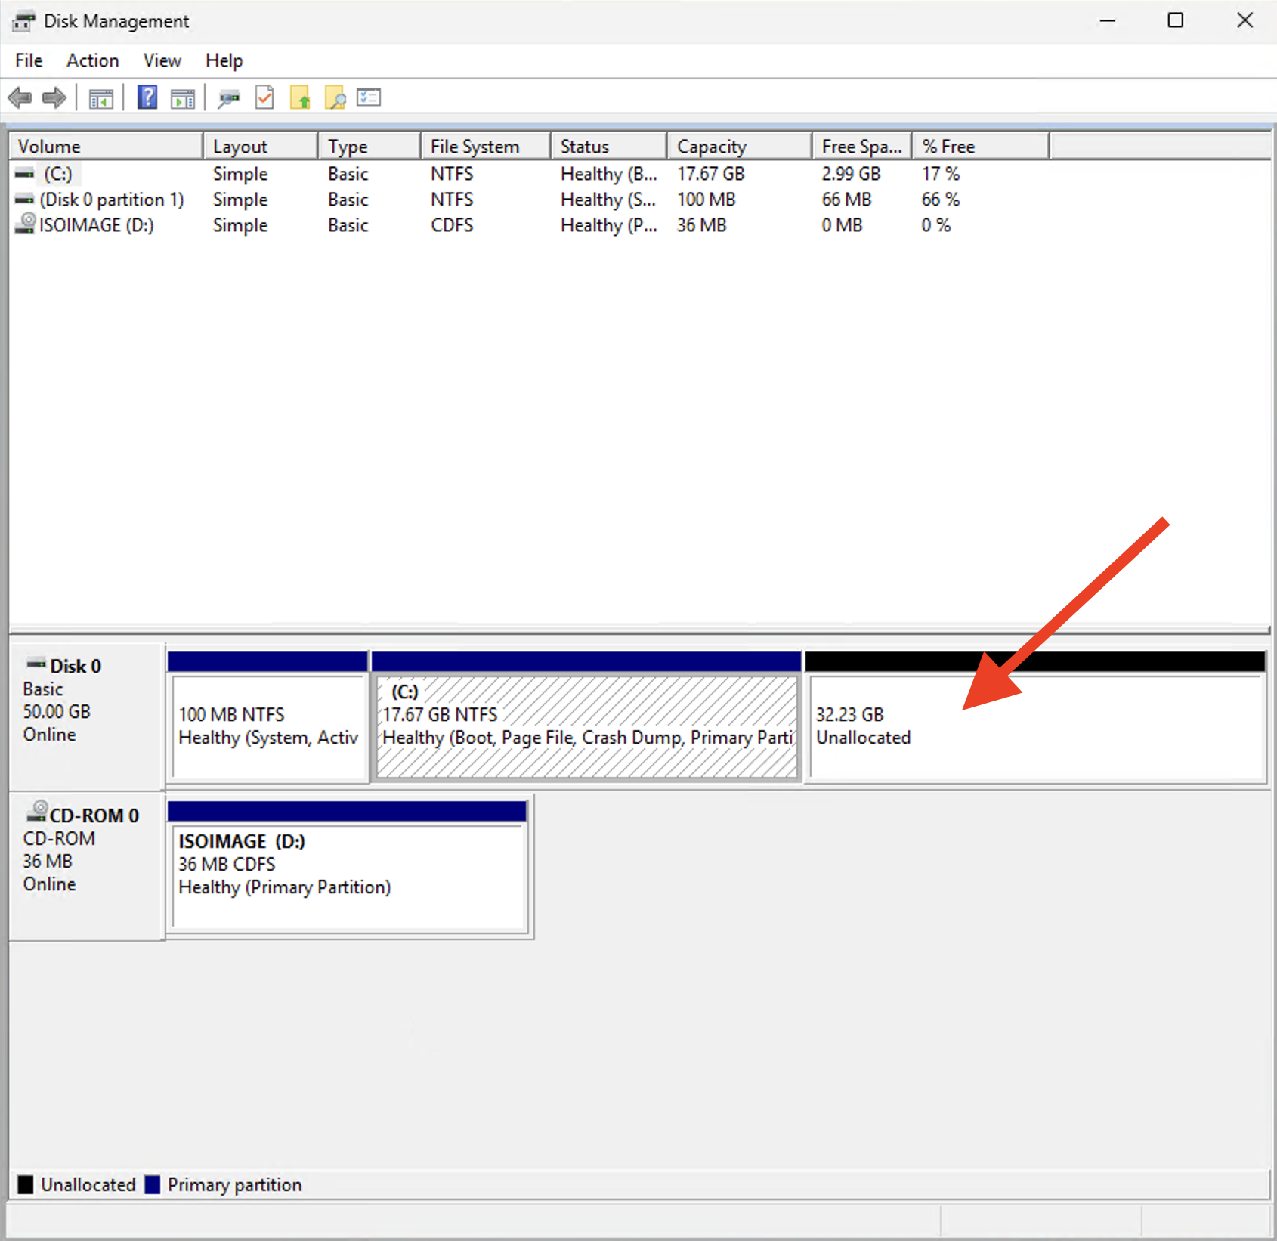Open the File menu

pos(29,60)
